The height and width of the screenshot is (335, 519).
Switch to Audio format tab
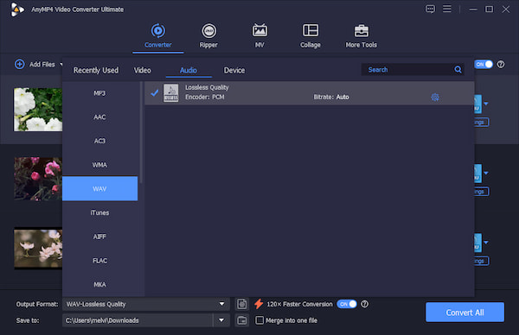click(189, 70)
